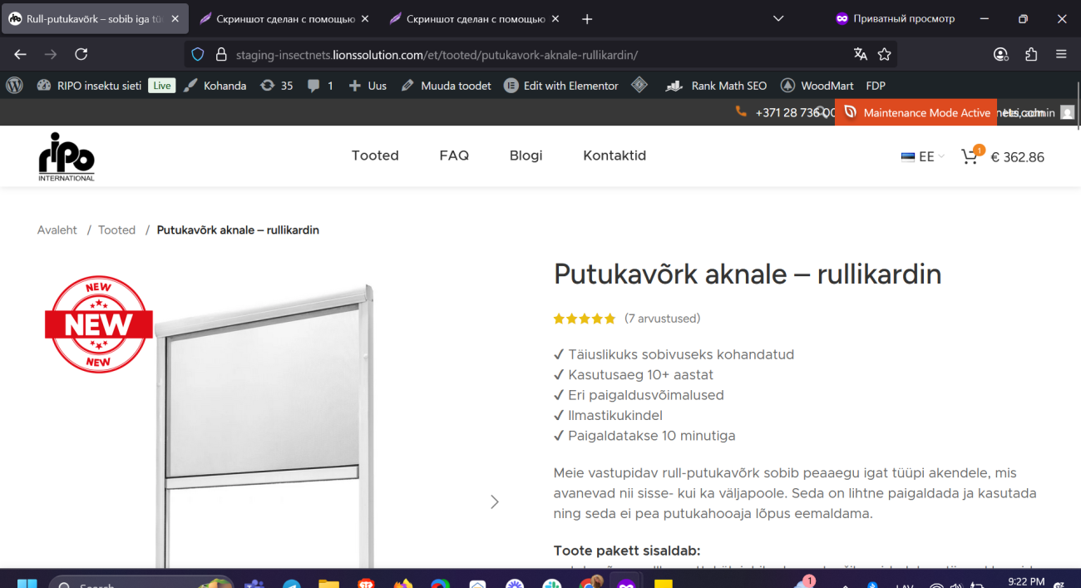Expand the EE language dropdown

923,156
